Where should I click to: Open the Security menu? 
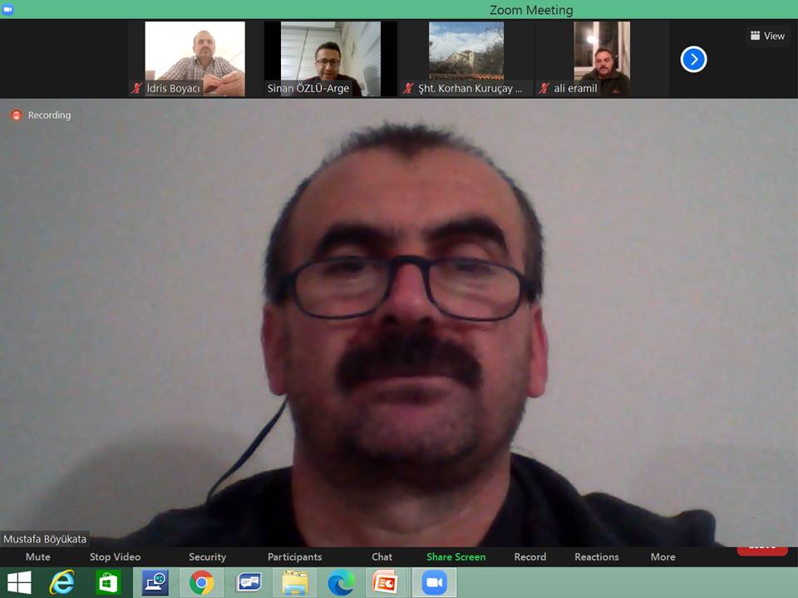(x=207, y=556)
